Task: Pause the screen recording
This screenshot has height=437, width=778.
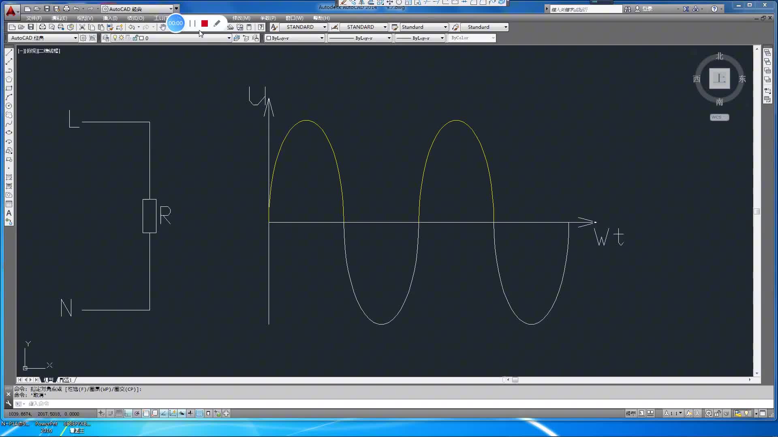Action: pos(192,23)
